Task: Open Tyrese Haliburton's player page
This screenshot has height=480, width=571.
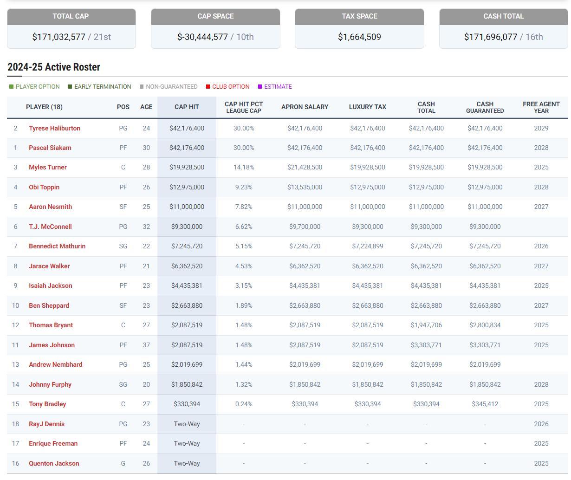Action: pos(54,128)
